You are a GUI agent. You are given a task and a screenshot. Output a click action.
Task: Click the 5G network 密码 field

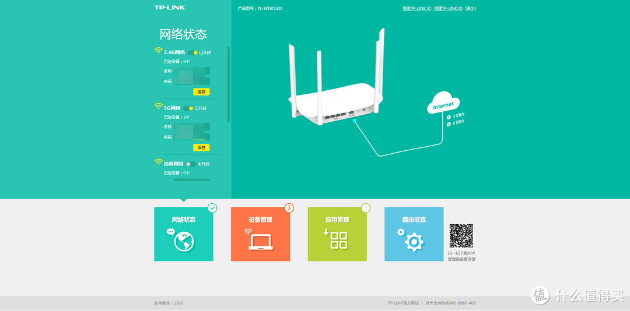click(192, 137)
